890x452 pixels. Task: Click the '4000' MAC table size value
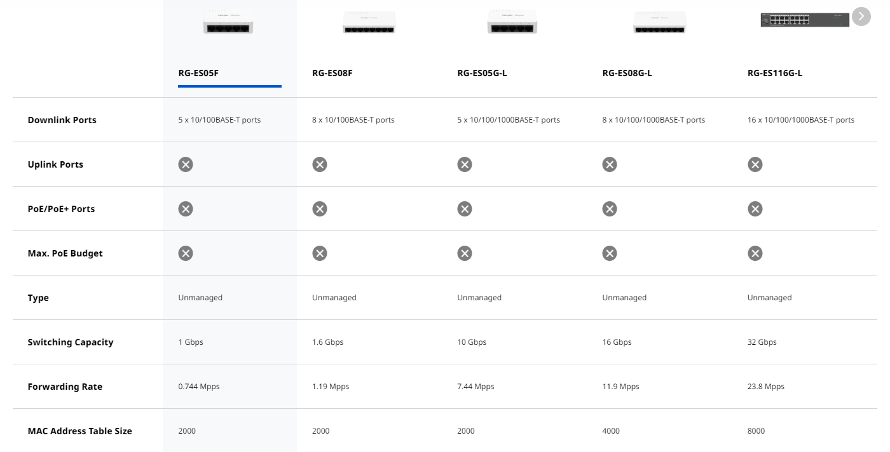pos(611,431)
